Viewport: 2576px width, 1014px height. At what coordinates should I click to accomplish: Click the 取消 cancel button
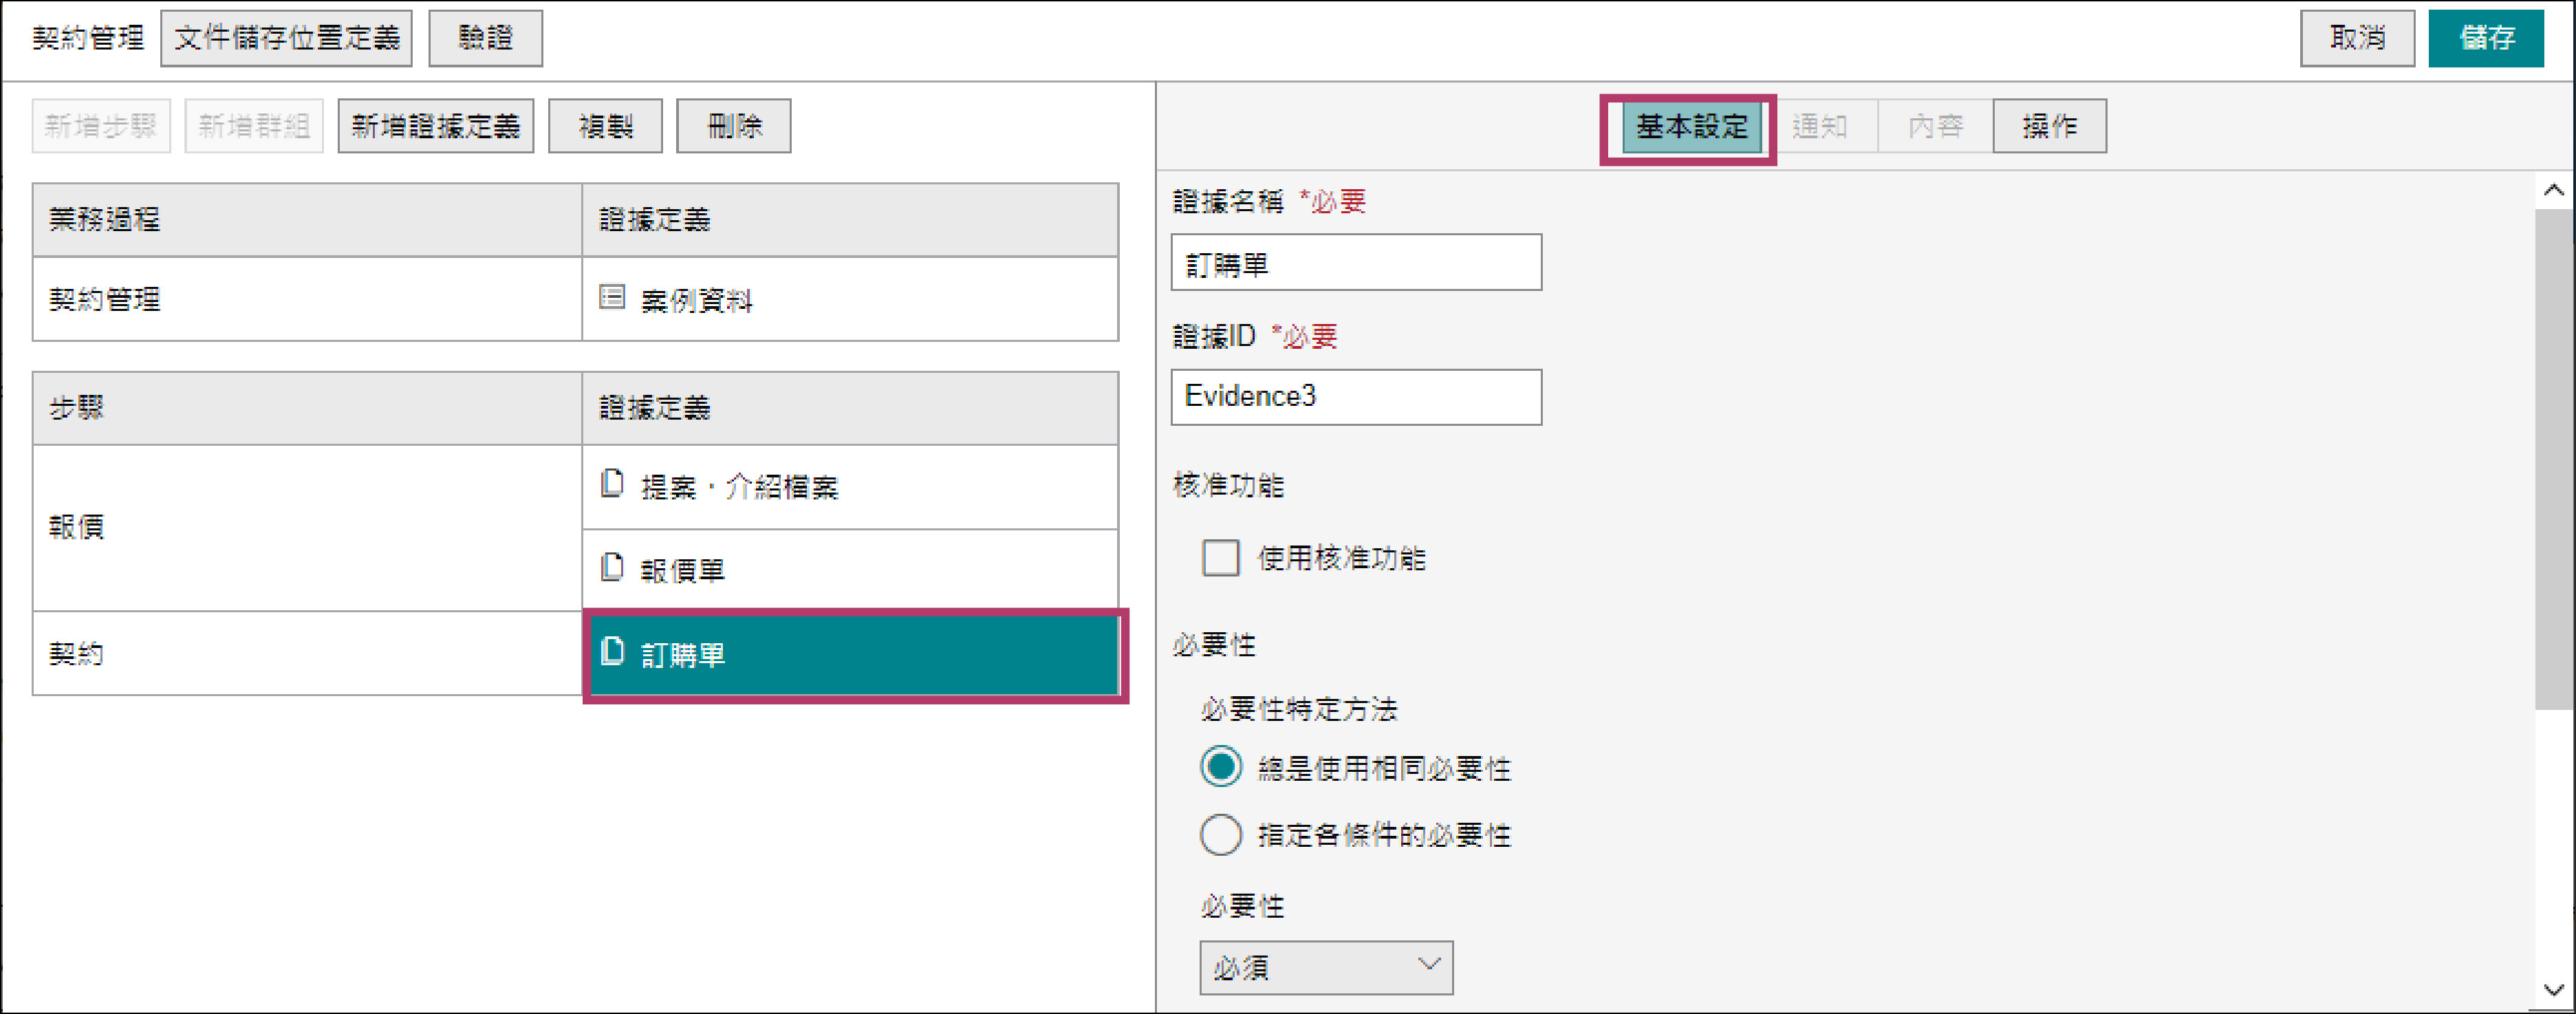coord(2356,38)
